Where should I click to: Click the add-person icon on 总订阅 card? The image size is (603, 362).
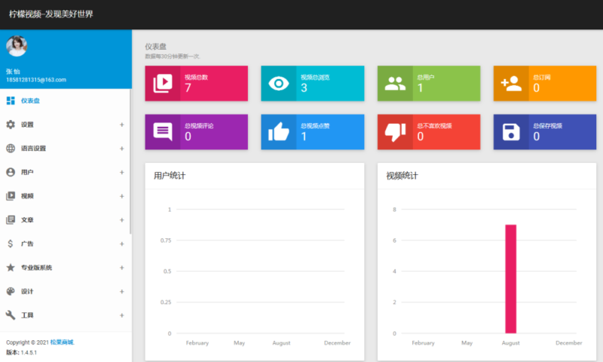pos(511,84)
